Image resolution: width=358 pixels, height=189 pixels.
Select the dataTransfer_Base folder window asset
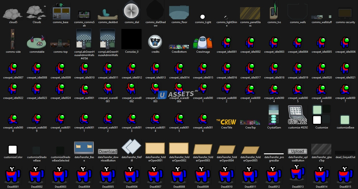pyautogui.click(x=84, y=148)
